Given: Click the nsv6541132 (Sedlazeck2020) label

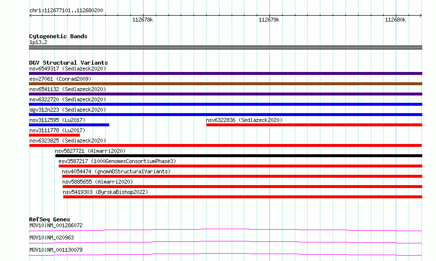Looking at the screenshot, I should pos(68,89).
